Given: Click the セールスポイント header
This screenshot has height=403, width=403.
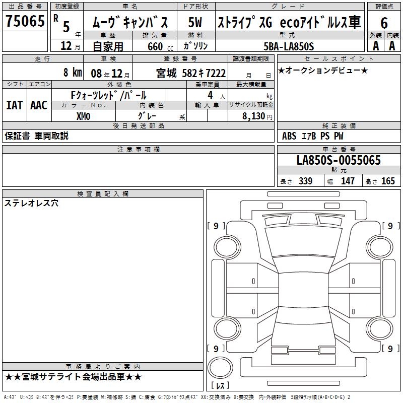Looking at the screenshot, I should pyautogui.click(x=339, y=58).
